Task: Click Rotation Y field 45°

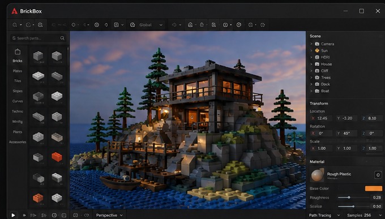Action: coord(346,134)
